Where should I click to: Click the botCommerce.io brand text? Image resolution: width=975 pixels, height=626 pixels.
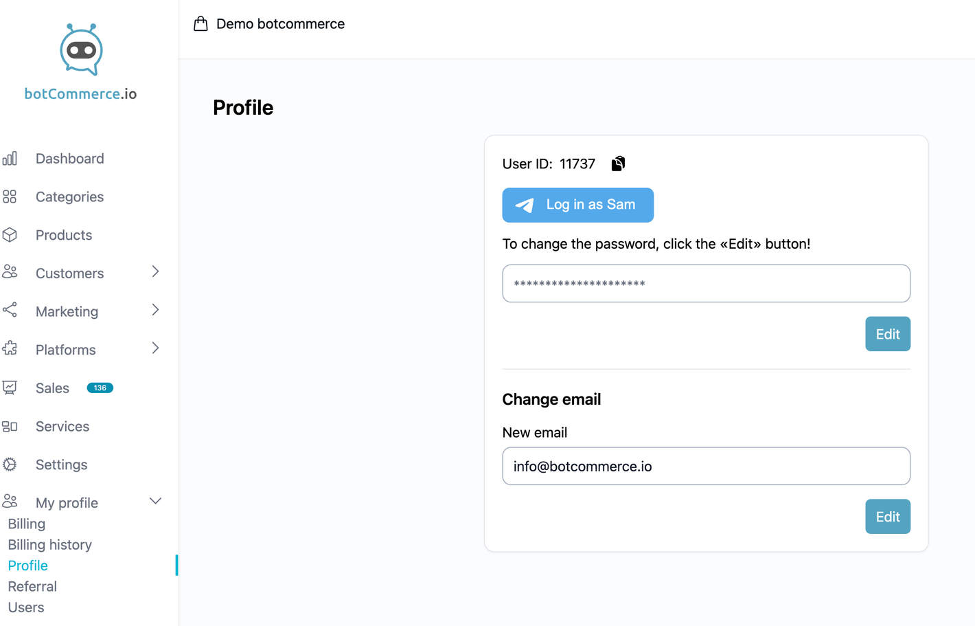(80, 93)
